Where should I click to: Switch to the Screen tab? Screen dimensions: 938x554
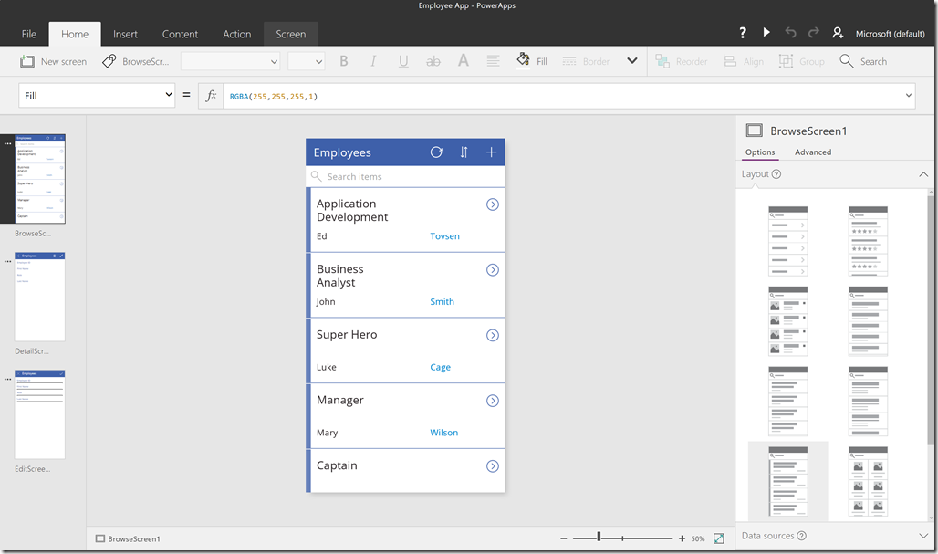pyautogui.click(x=291, y=34)
